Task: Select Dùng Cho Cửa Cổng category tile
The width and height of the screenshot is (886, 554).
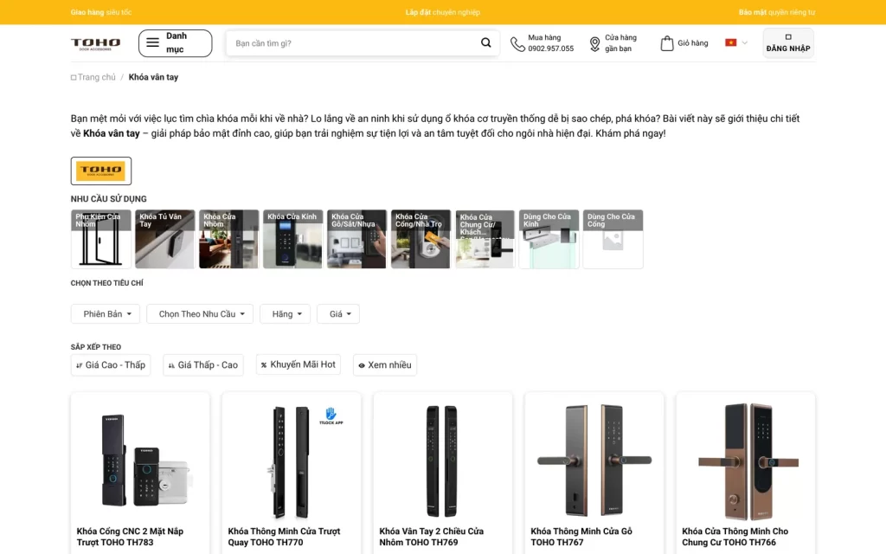Action: tap(613, 239)
